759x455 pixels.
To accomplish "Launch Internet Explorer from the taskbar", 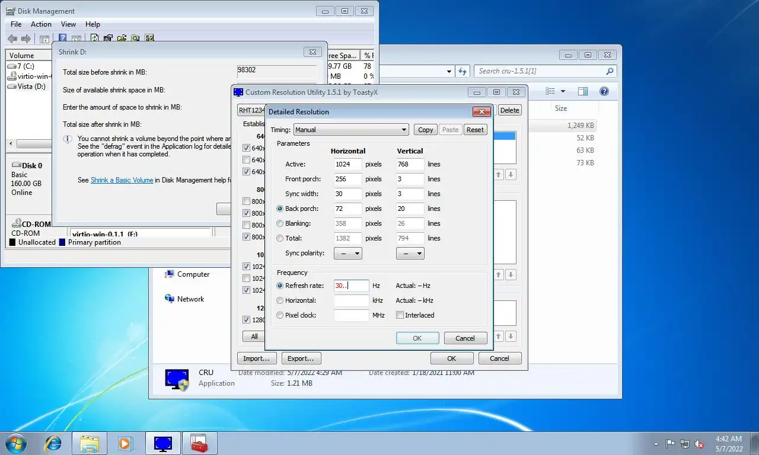I will click(53, 443).
